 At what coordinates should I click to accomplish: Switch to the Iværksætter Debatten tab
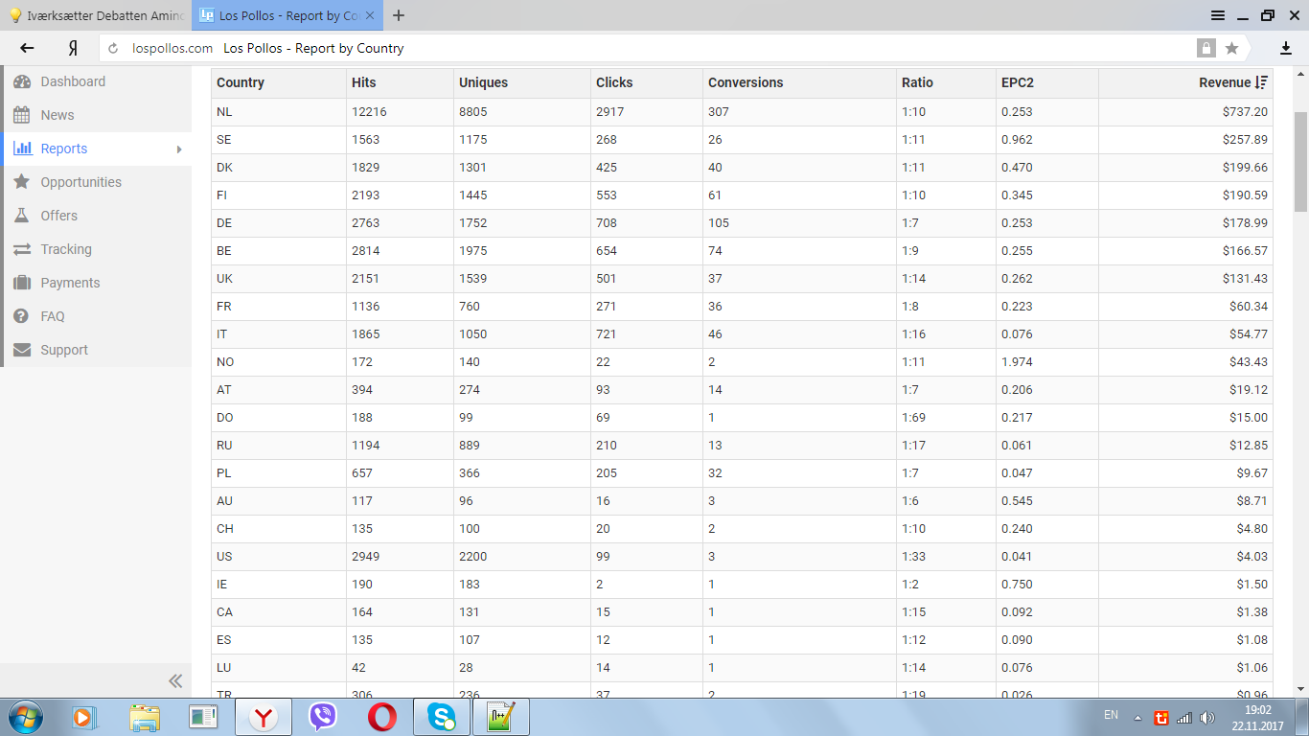[96, 15]
